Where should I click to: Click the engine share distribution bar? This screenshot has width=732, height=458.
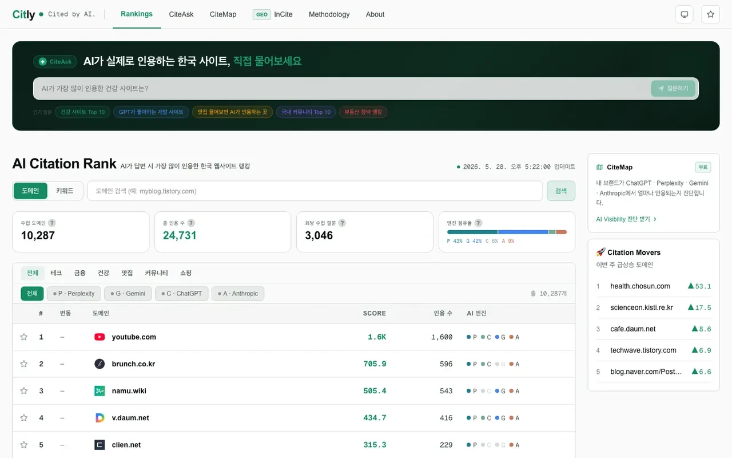point(507,232)
